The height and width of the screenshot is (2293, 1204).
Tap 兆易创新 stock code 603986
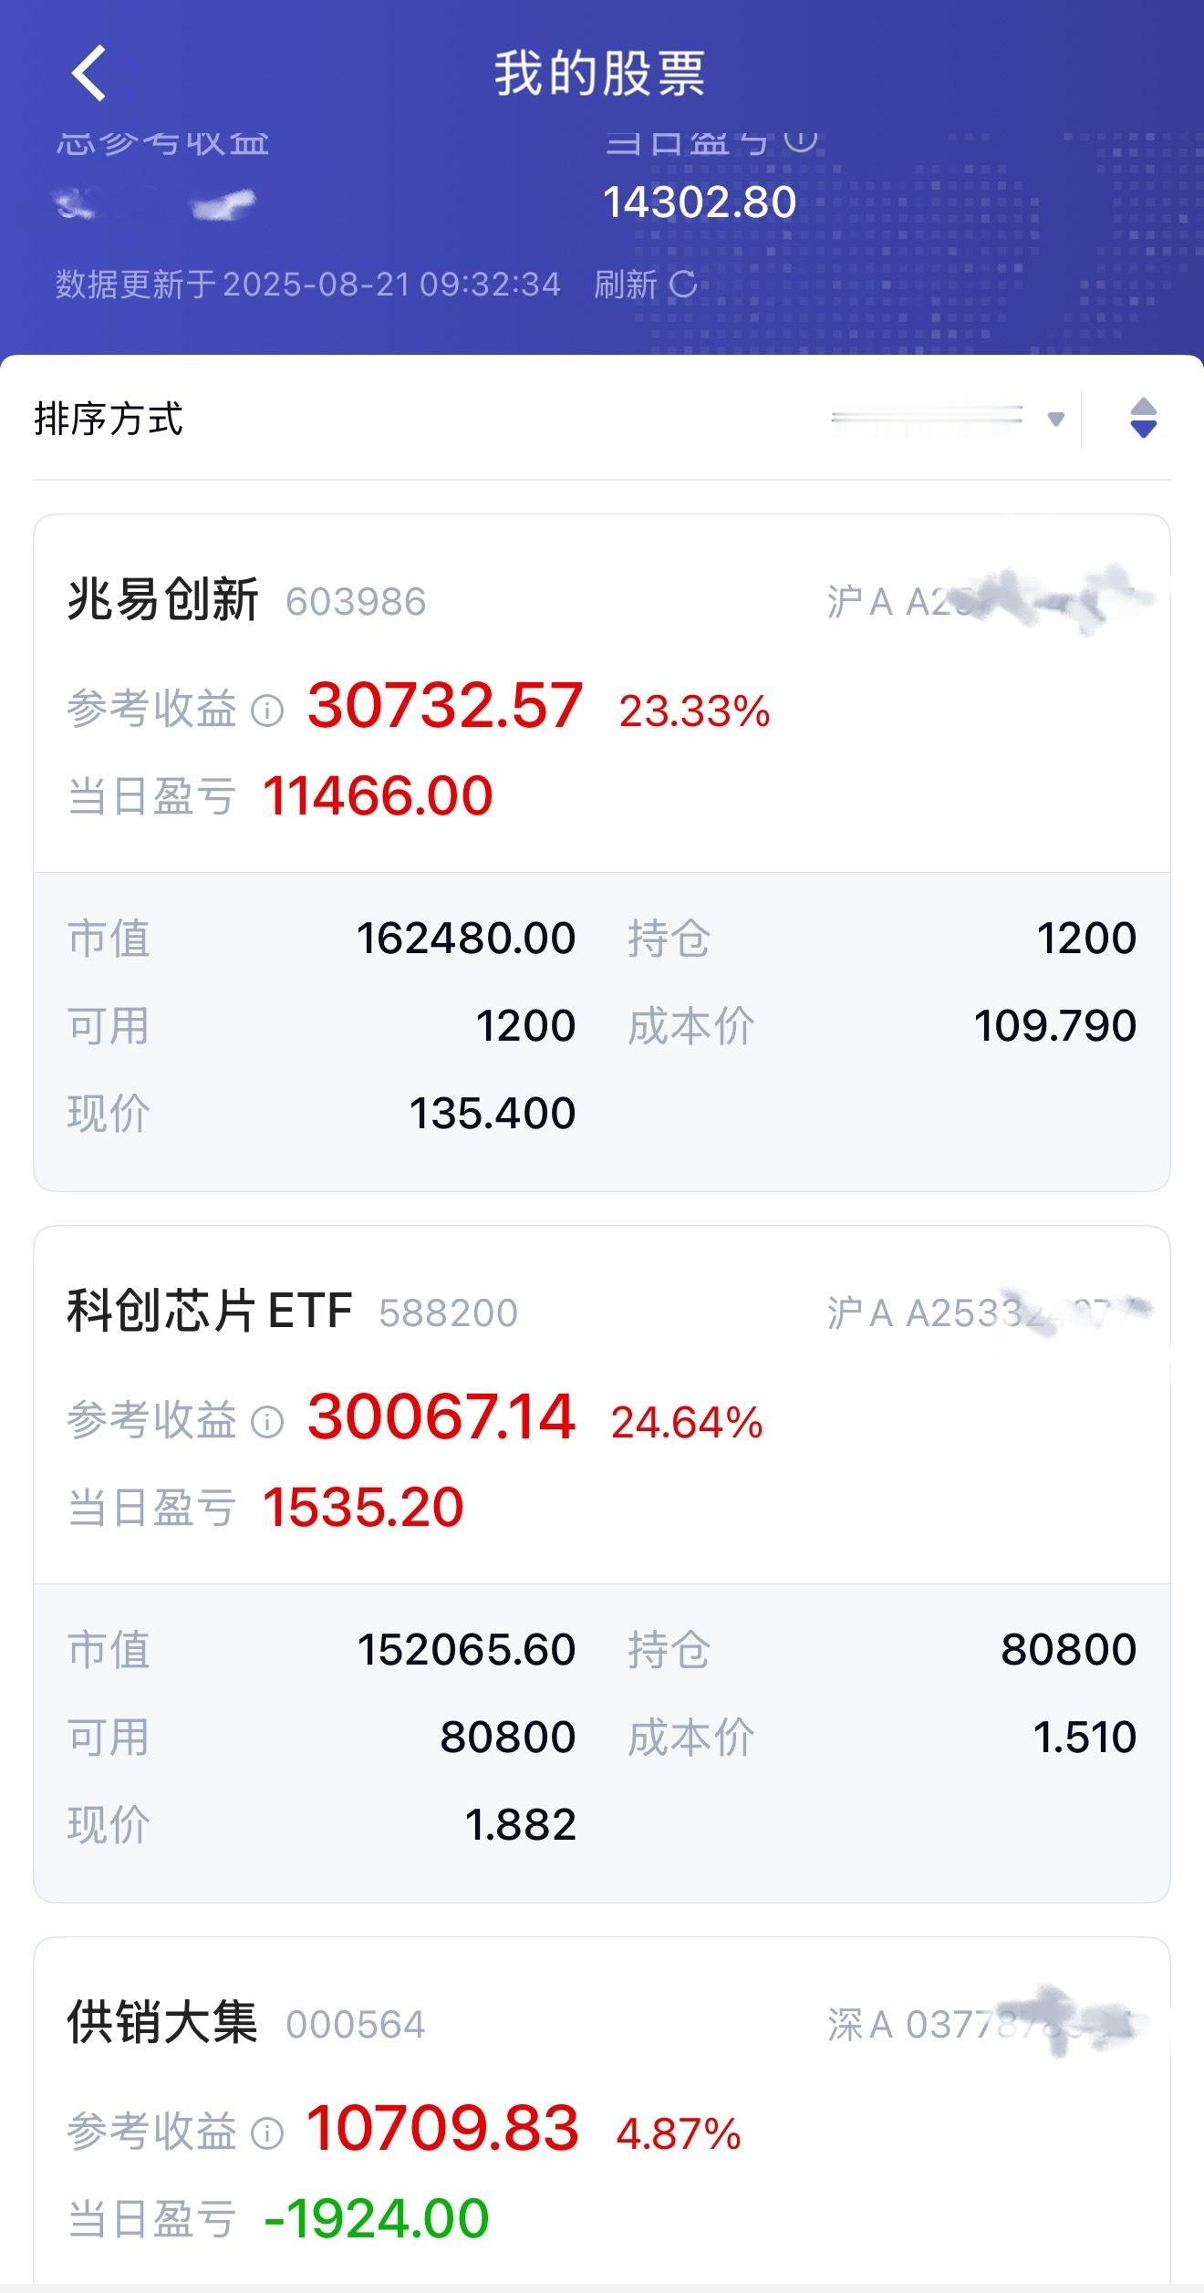pos(356,602)
